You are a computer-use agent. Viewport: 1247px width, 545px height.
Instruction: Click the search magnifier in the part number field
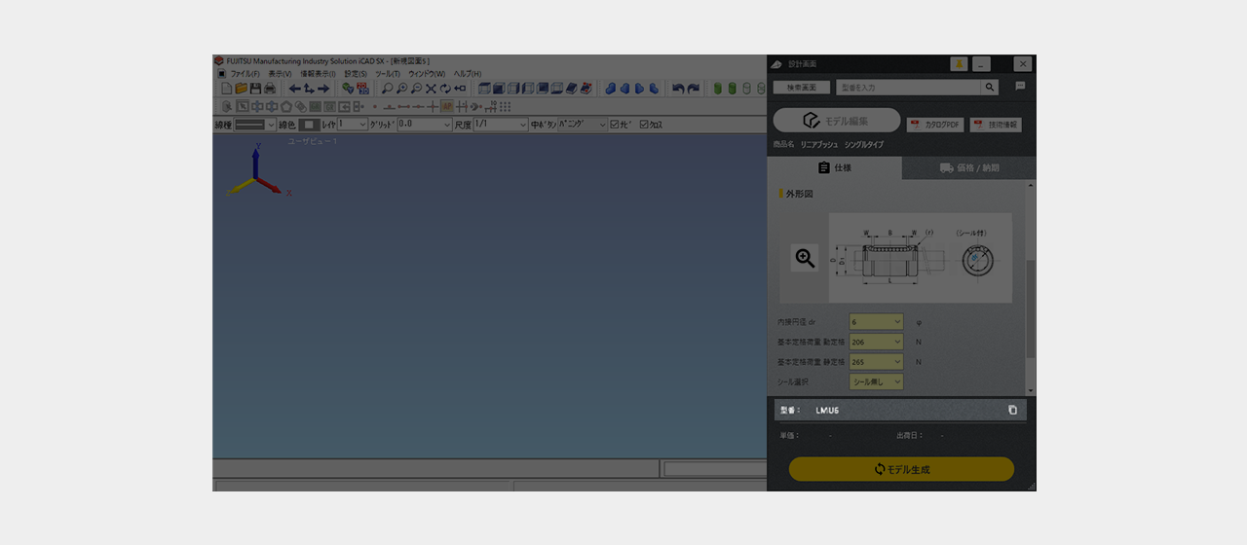click(990, 88)
